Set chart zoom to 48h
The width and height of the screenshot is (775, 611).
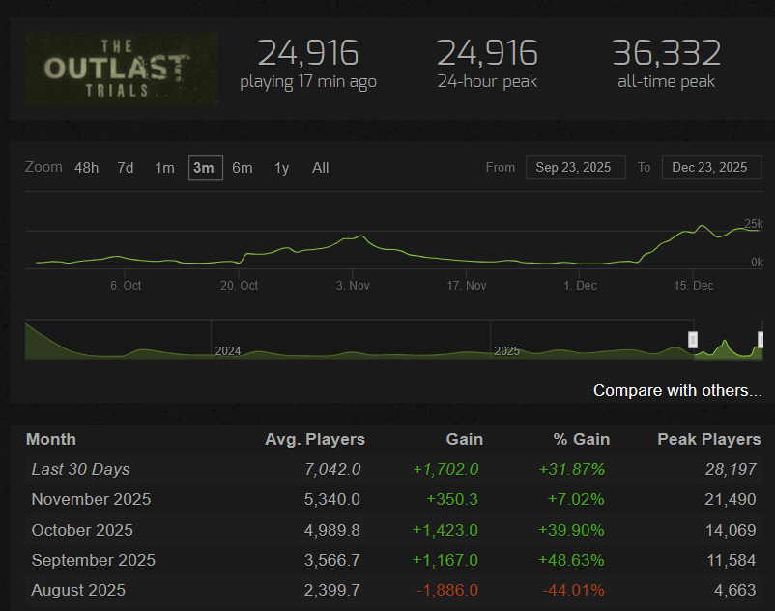(x=87, y=168)
